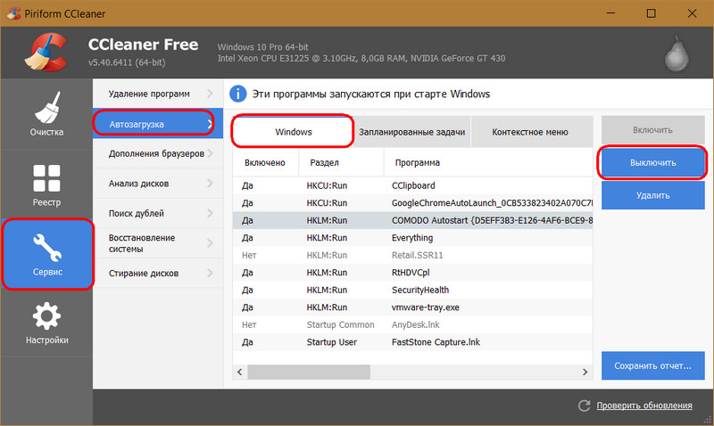Click HKCU:Run cell in GoogleChromeAutoLaunch row
Image resolution: width=714 pixels, height=426 pixels.
(x=327, y=203)
